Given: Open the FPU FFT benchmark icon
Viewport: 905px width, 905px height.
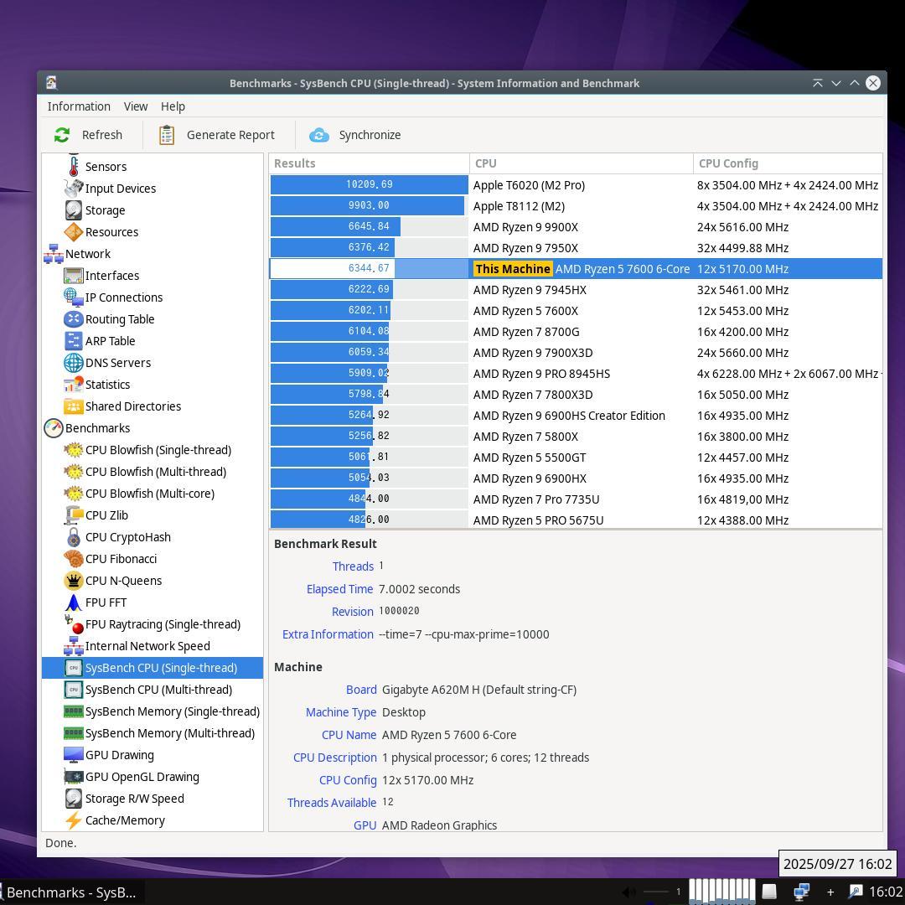Looking at the screenshot, I should 74,602.
